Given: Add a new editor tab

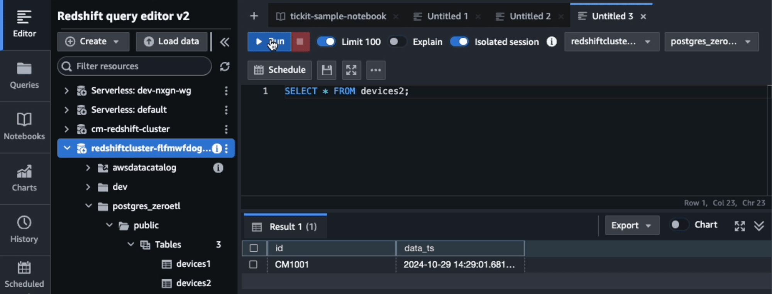Looking at the screenshot, I should tap(254, 16).
